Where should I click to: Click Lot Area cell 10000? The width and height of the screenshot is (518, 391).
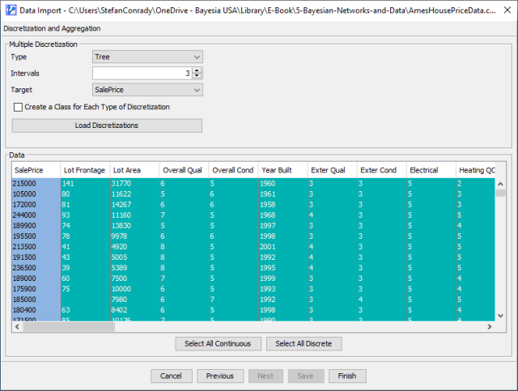click(135, 289)
